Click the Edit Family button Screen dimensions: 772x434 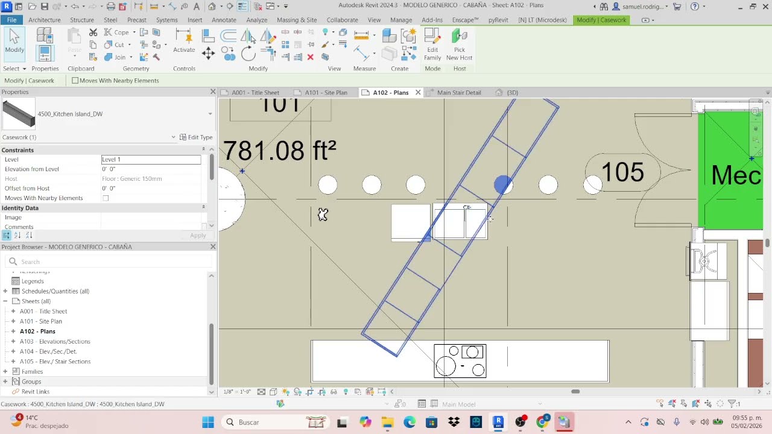point(432,45)
